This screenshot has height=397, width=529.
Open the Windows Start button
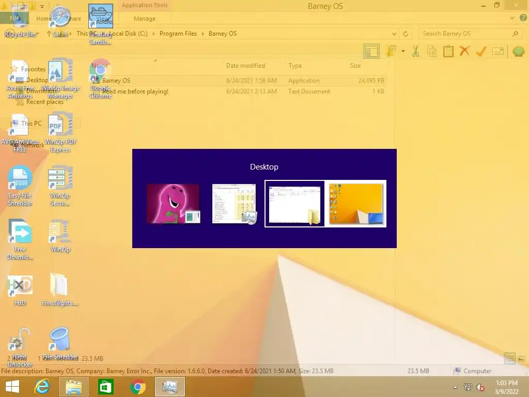click(x=12, y=387)
